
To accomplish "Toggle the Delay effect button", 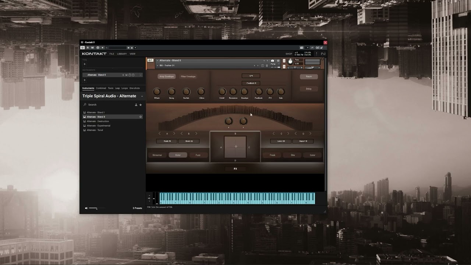I will tap(309, 89).
